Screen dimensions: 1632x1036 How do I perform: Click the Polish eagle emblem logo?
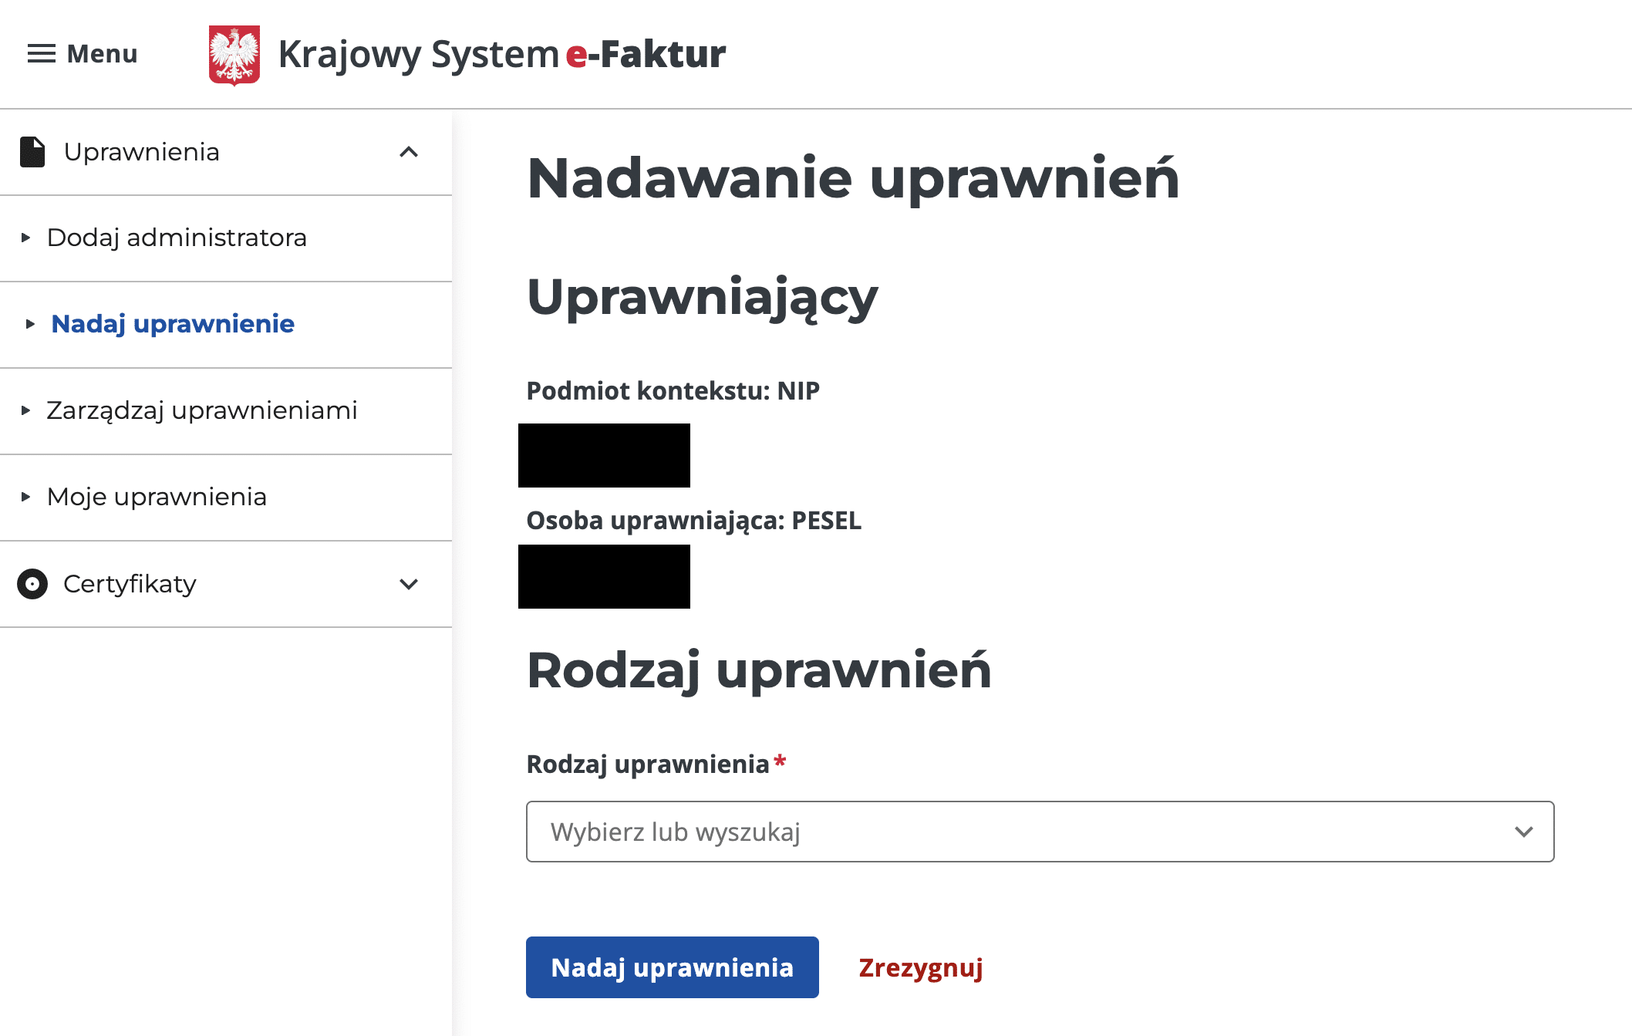234,55
